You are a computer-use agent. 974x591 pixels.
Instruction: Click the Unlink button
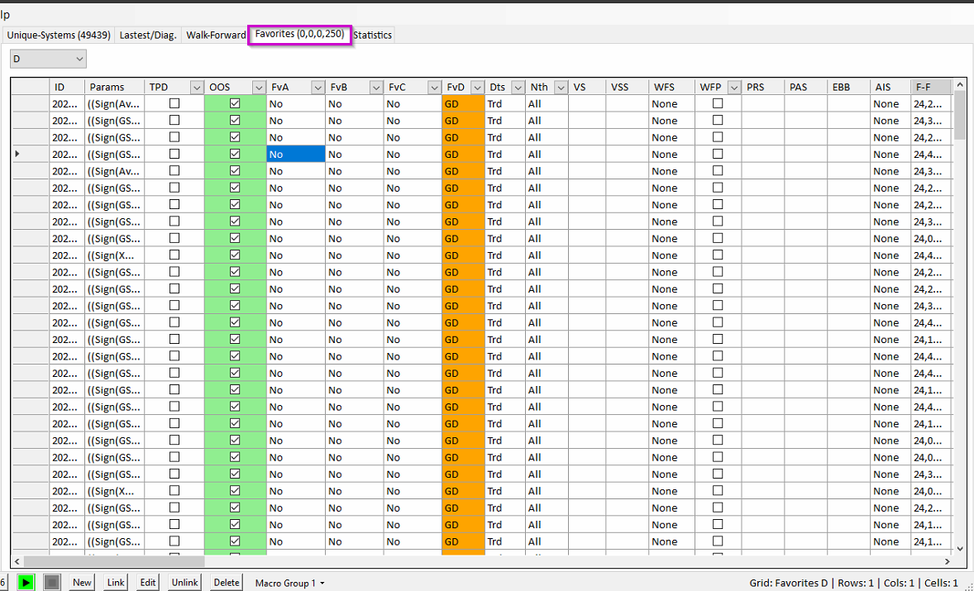[x=184, y=582]
